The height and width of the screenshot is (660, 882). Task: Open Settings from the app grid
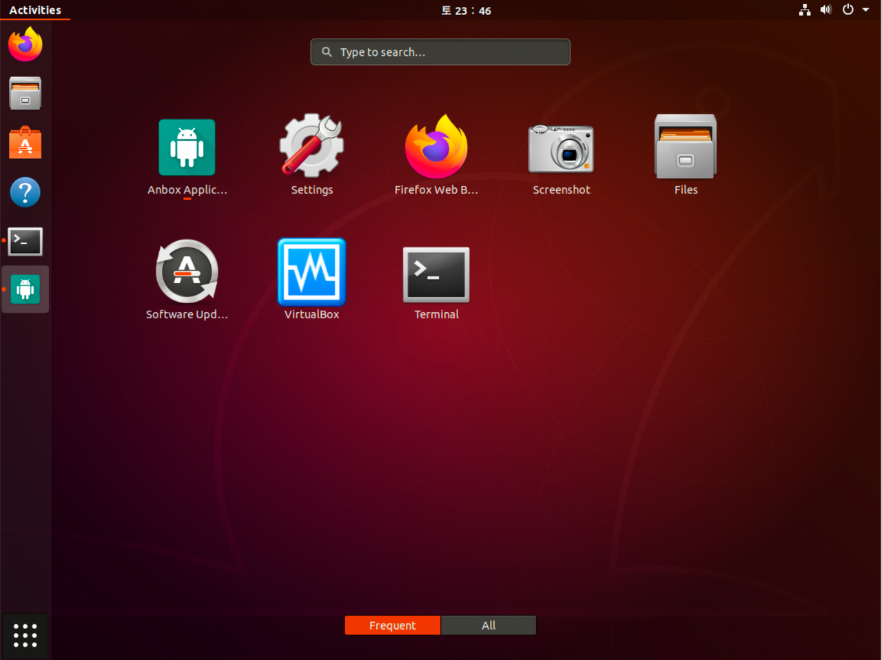[311, 156]
